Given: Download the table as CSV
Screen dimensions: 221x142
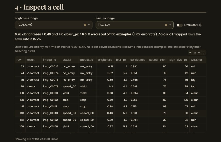Looking at the screenshot, I should point(195,53).
